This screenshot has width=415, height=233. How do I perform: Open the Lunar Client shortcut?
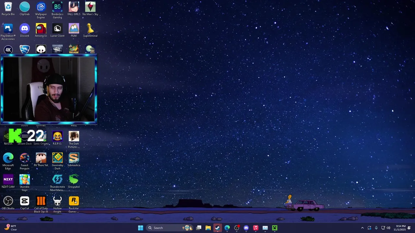pyautogui.click(x=57, y=30)
